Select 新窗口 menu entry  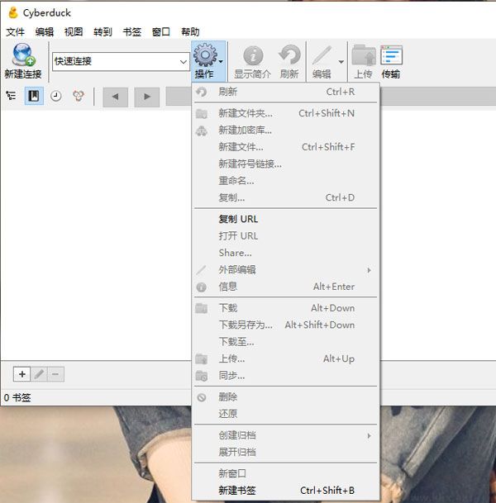point(232,473)
